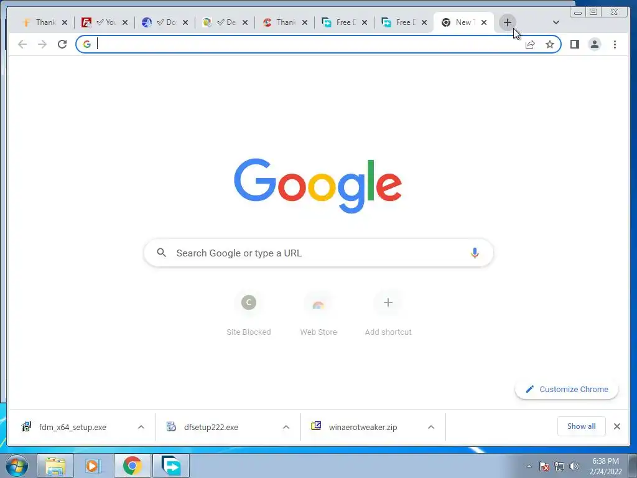Close the New Tab tab
Image resolution: width=637 pixels, height=478 pixels.
[484, 22]
